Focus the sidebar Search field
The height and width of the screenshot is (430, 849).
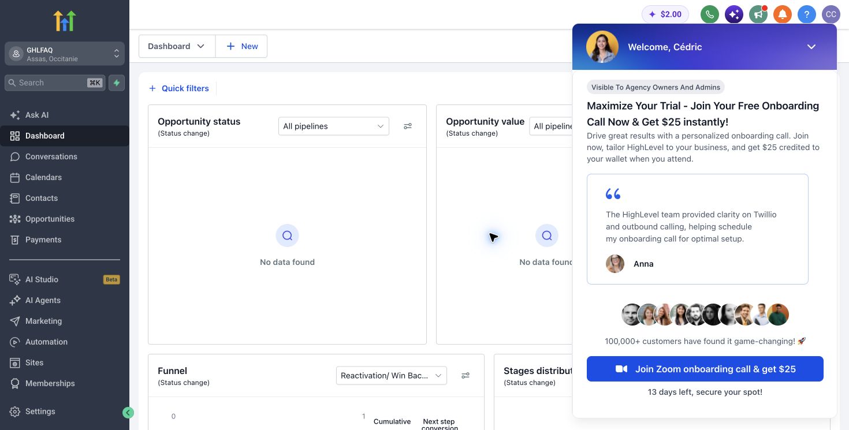coord(55,83)
